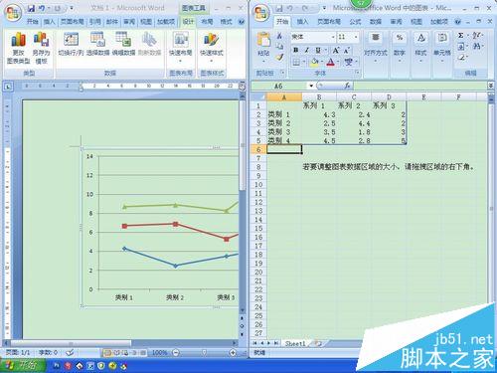
Task: Click the Cut scissors icon in Excel
Action: [279, 36]
